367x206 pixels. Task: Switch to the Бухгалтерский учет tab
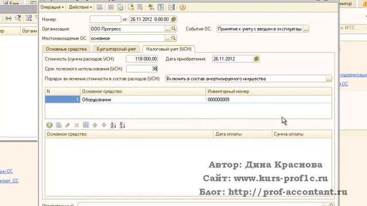coord(116,49)
